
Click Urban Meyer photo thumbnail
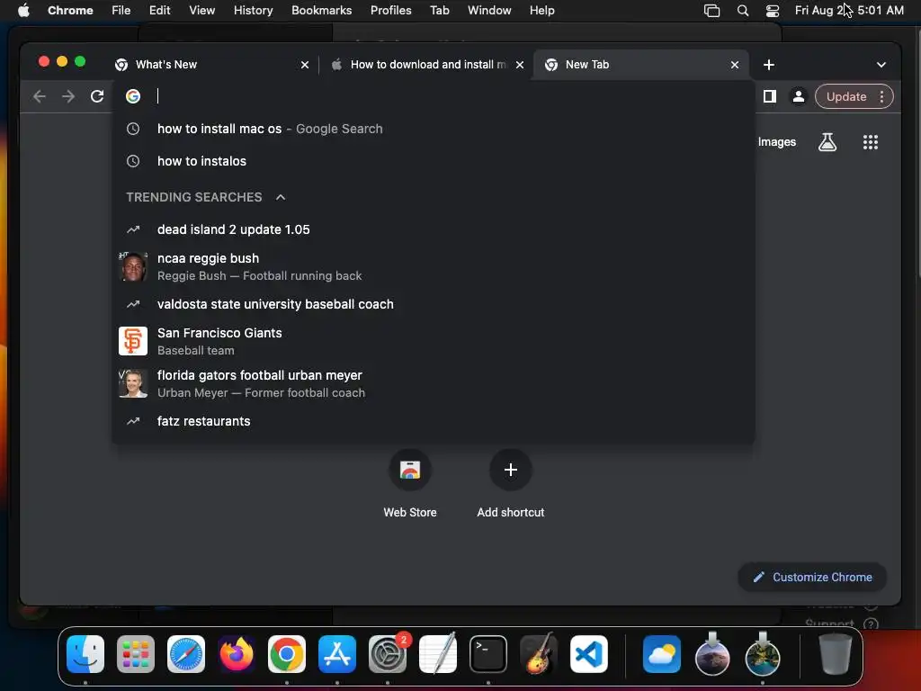pyautogui.click(x=133, y=383)
